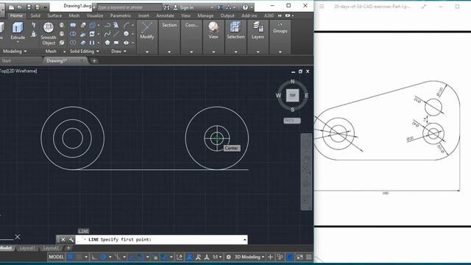Switch to Layout1 tab
This screenshot has width=471, height=265.
coord(27,248)
